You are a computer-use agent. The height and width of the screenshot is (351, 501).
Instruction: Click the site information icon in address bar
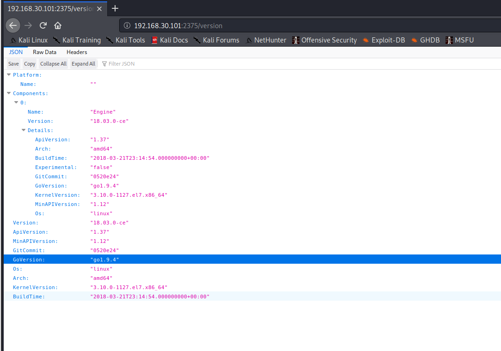[x=127, y=25]
